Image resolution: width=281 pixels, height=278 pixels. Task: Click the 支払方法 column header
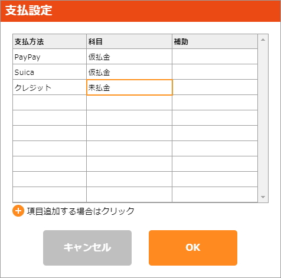50,41
